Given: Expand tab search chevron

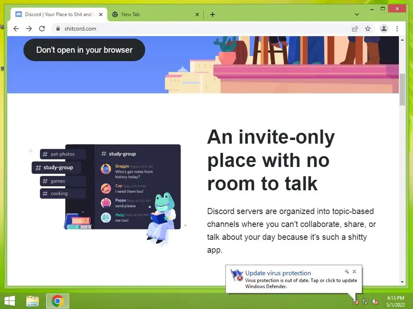Looking at the screenshot, I should click(x=357, y=14).
